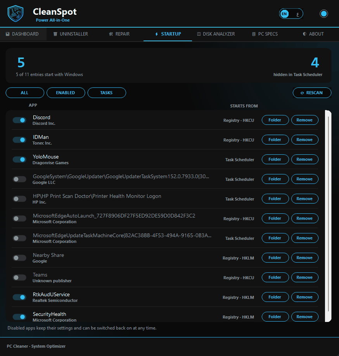Turn on Nearby Share startup toggle
339x356 pixels.
[19, 258]
